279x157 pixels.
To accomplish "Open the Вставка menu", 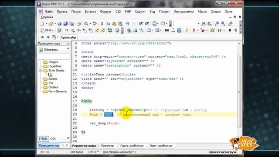I will tap(90, 11).
